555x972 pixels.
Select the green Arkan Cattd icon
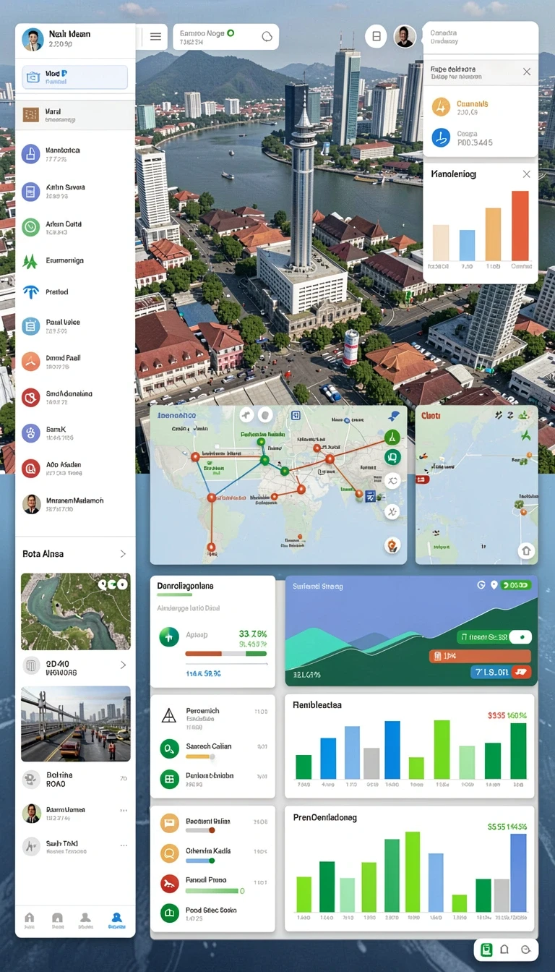tap(30, 227)
